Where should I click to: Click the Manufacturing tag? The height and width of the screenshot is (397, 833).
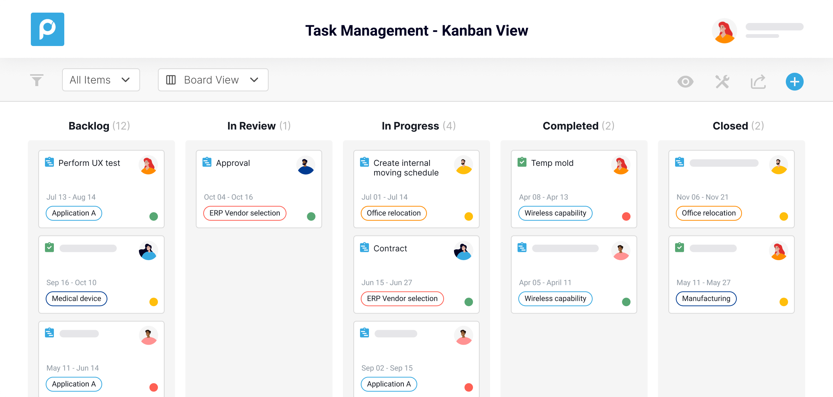[x=706, y=299]
